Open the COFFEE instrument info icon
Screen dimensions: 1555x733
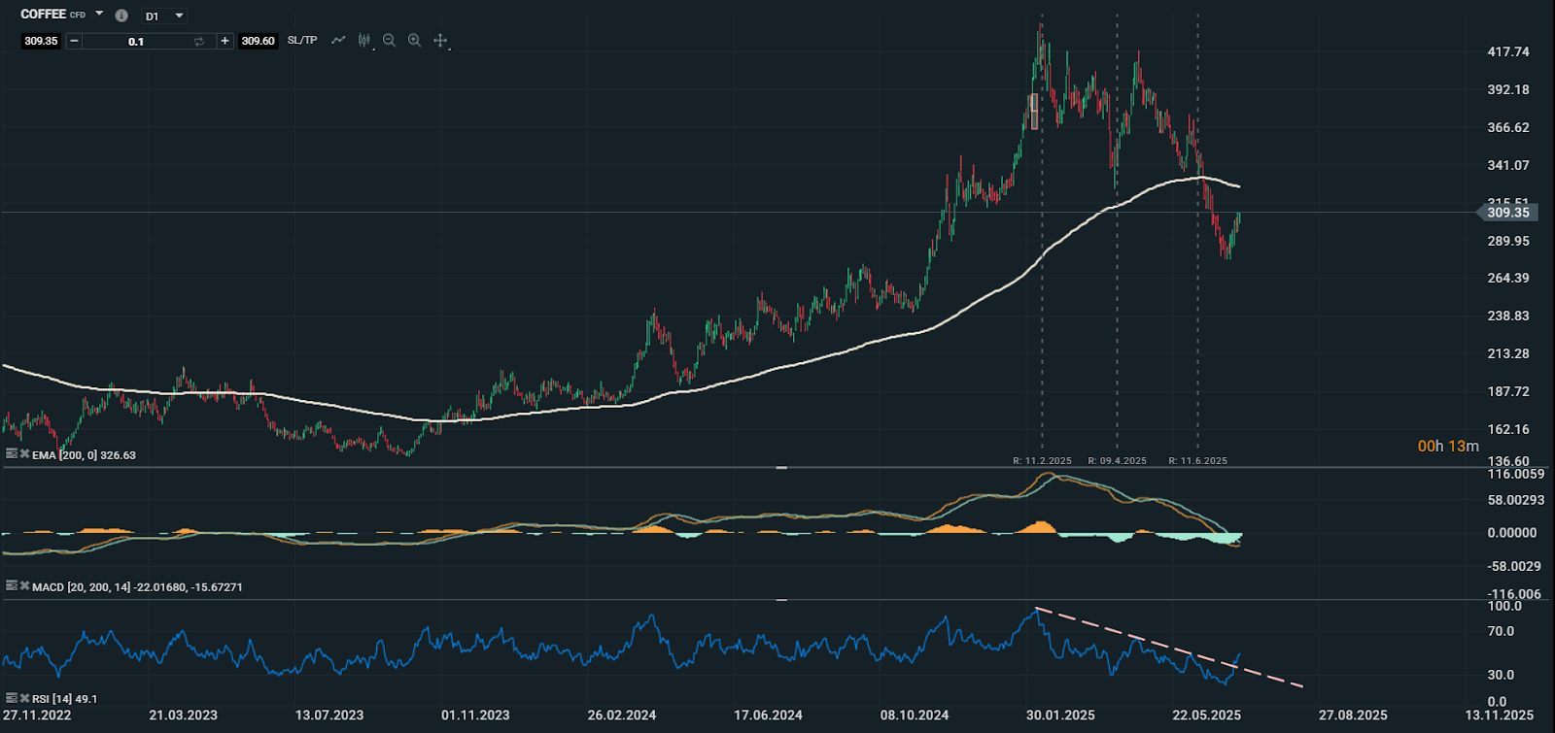tap(121, 16)
